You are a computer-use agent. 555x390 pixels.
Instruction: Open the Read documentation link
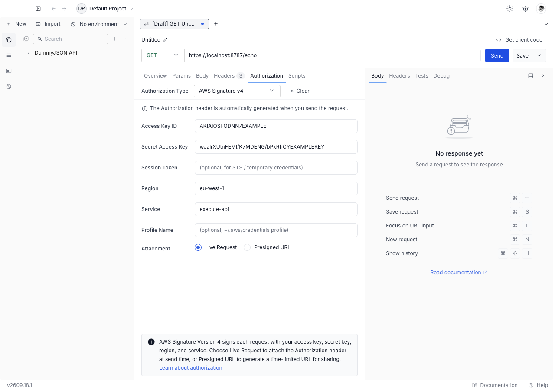459,273
